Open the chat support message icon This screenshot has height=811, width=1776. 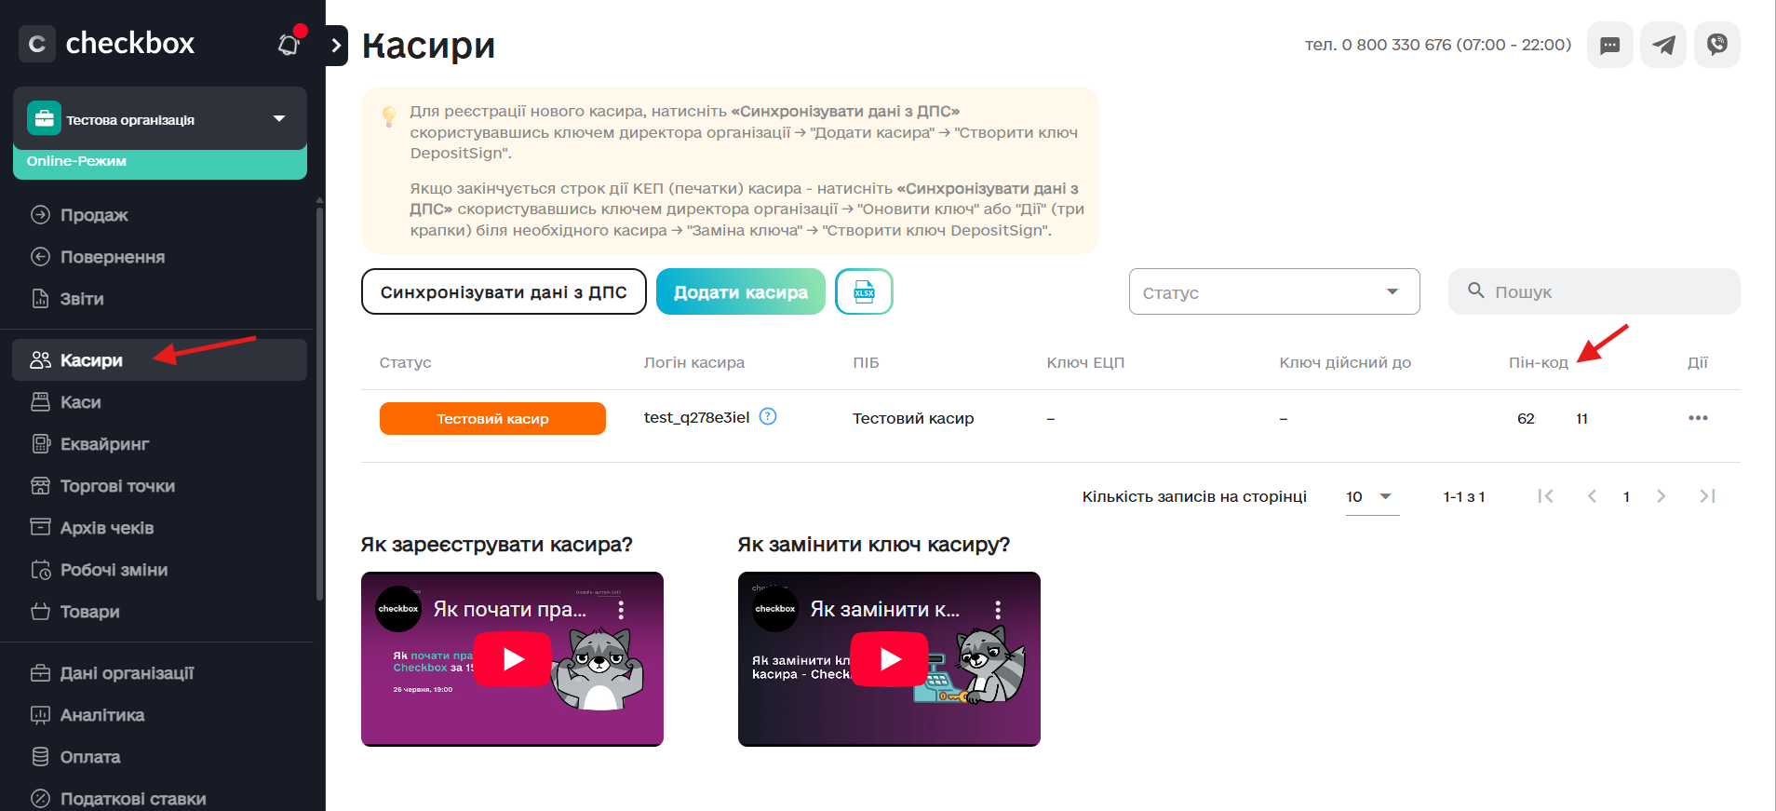pos(1609,45)
